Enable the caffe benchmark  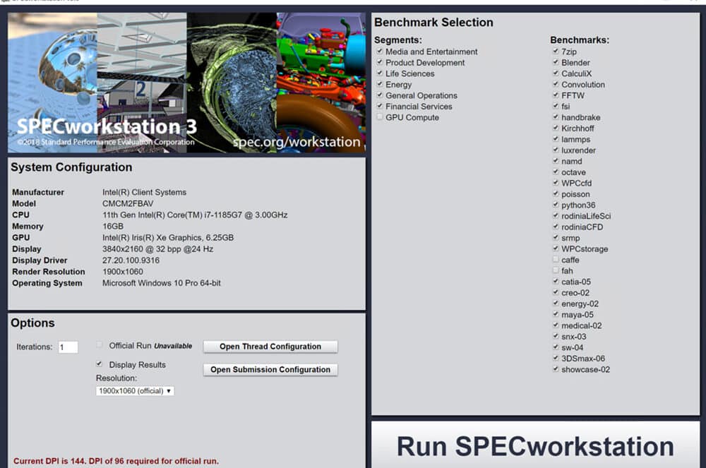coord(556,260)
